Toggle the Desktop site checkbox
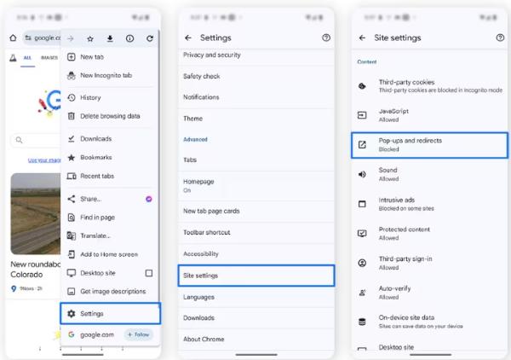The image size is (511, 360). point(149,273)
